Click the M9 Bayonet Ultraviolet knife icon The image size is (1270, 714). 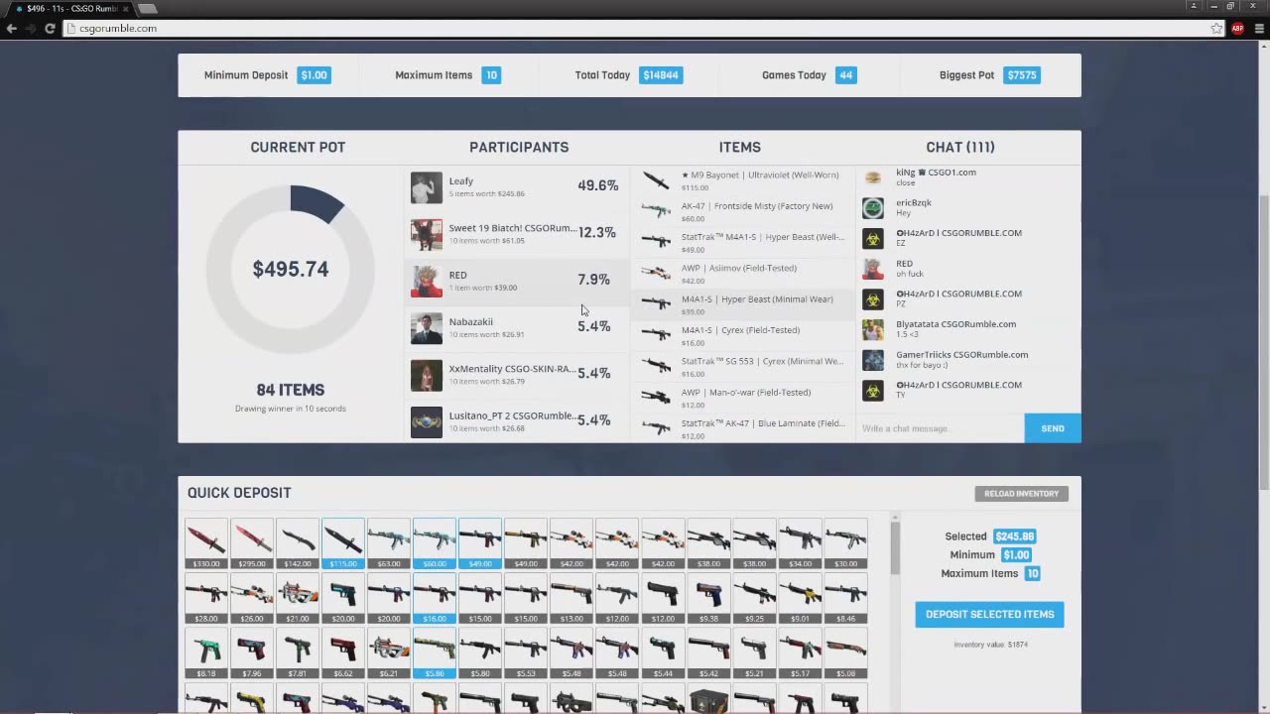(656, 180)
